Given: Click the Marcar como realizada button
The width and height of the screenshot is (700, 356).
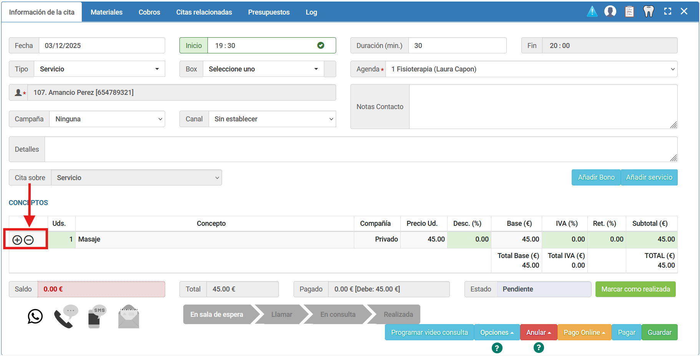Looking at the screenshot, I should pos(635,289).
